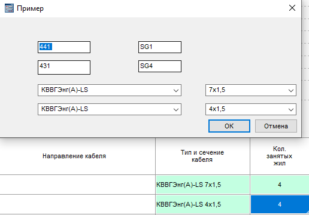Screen dimensions: 309x215
Task: Focus the SG1 text field
Action: click(160, 47)
